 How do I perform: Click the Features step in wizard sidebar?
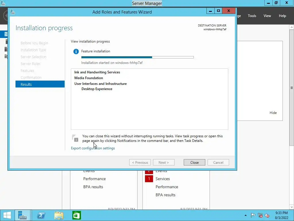pyautogui.click(x=27, y=71)
